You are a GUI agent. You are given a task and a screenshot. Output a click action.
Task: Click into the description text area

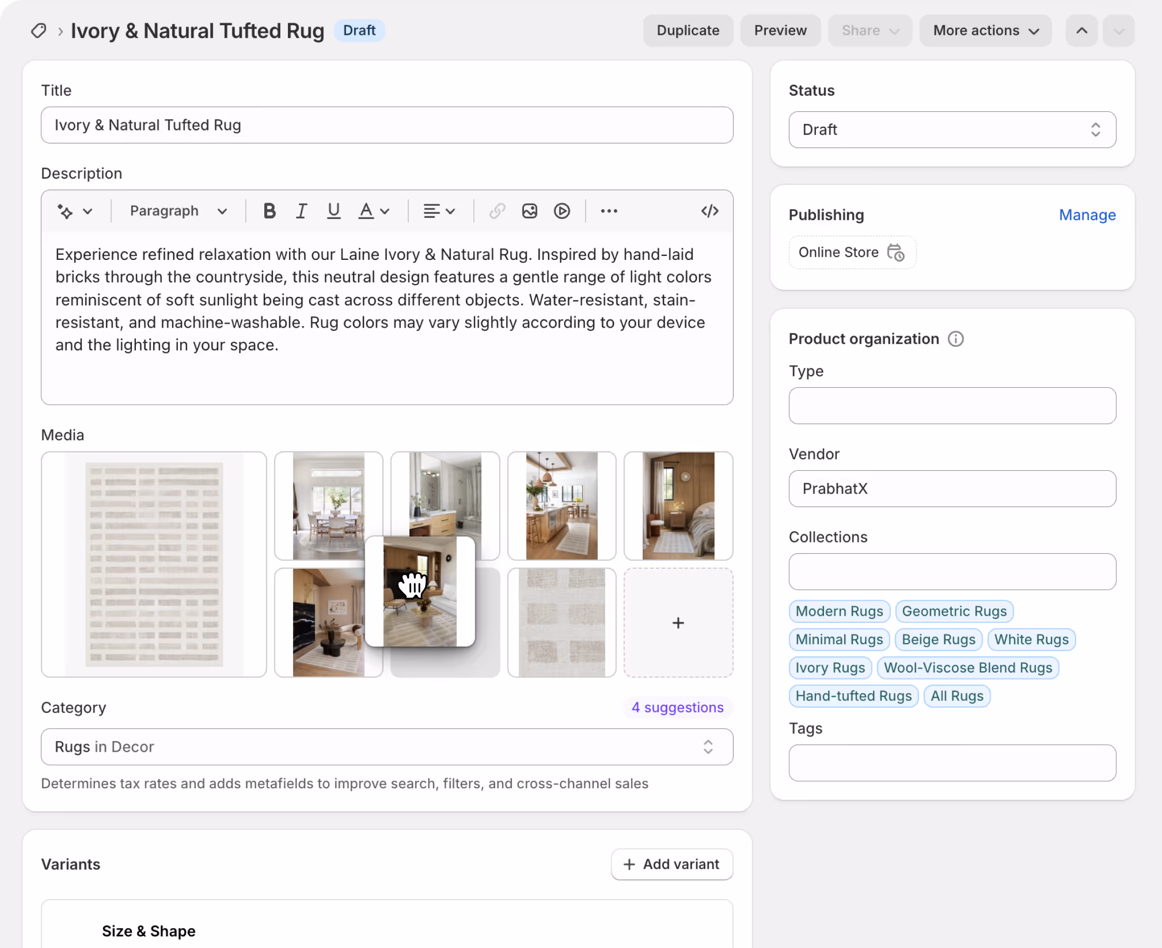point(387,318)
